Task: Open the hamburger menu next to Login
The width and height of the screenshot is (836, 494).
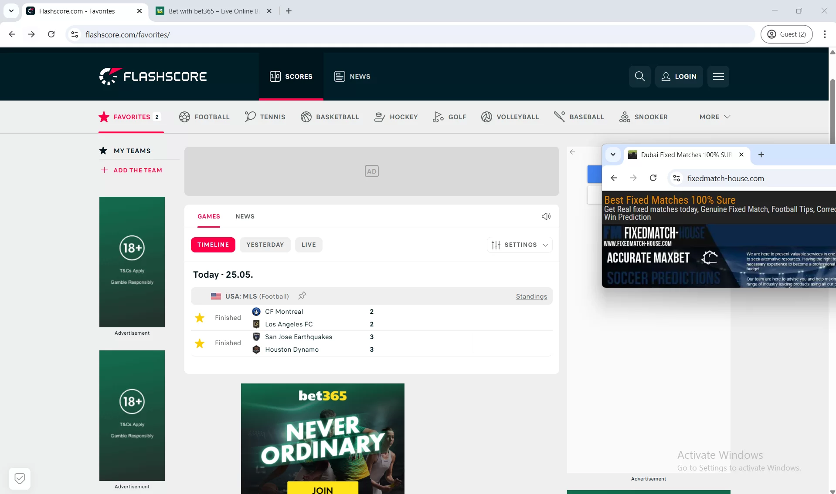Action: click(718, 76)
